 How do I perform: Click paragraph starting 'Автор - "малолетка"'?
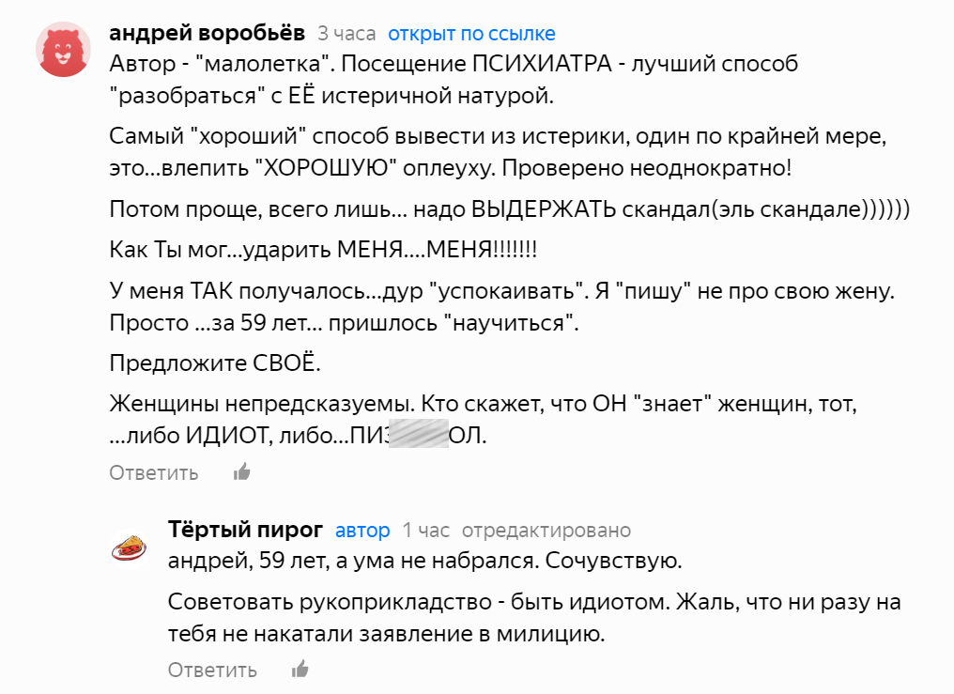point(454,80)
